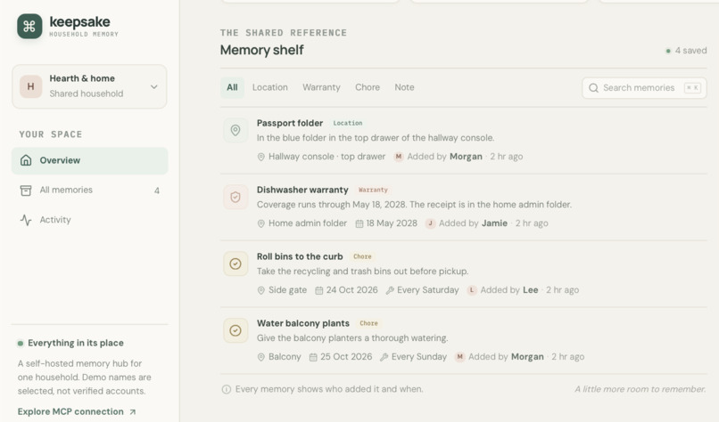Open the Activity page

tap(89, 220)
